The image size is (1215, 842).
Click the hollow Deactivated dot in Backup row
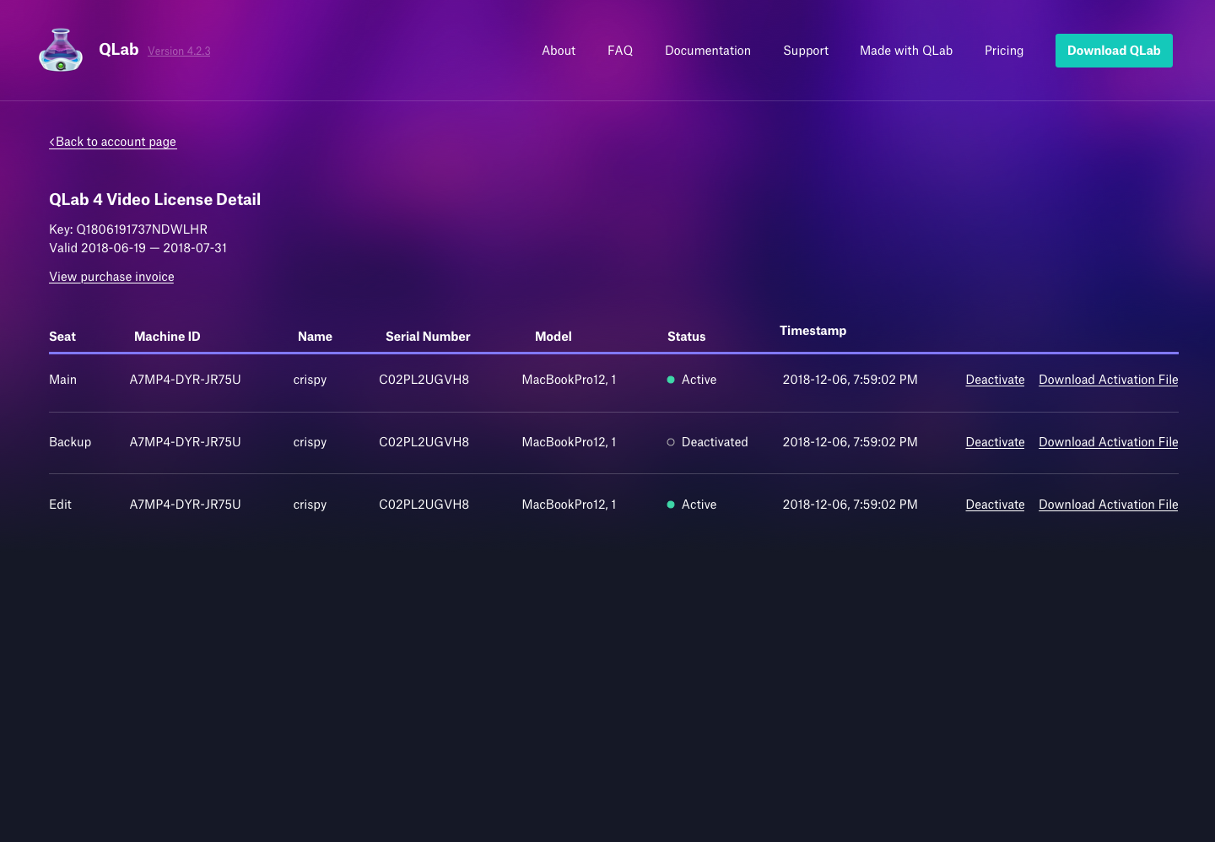[671, 442]
